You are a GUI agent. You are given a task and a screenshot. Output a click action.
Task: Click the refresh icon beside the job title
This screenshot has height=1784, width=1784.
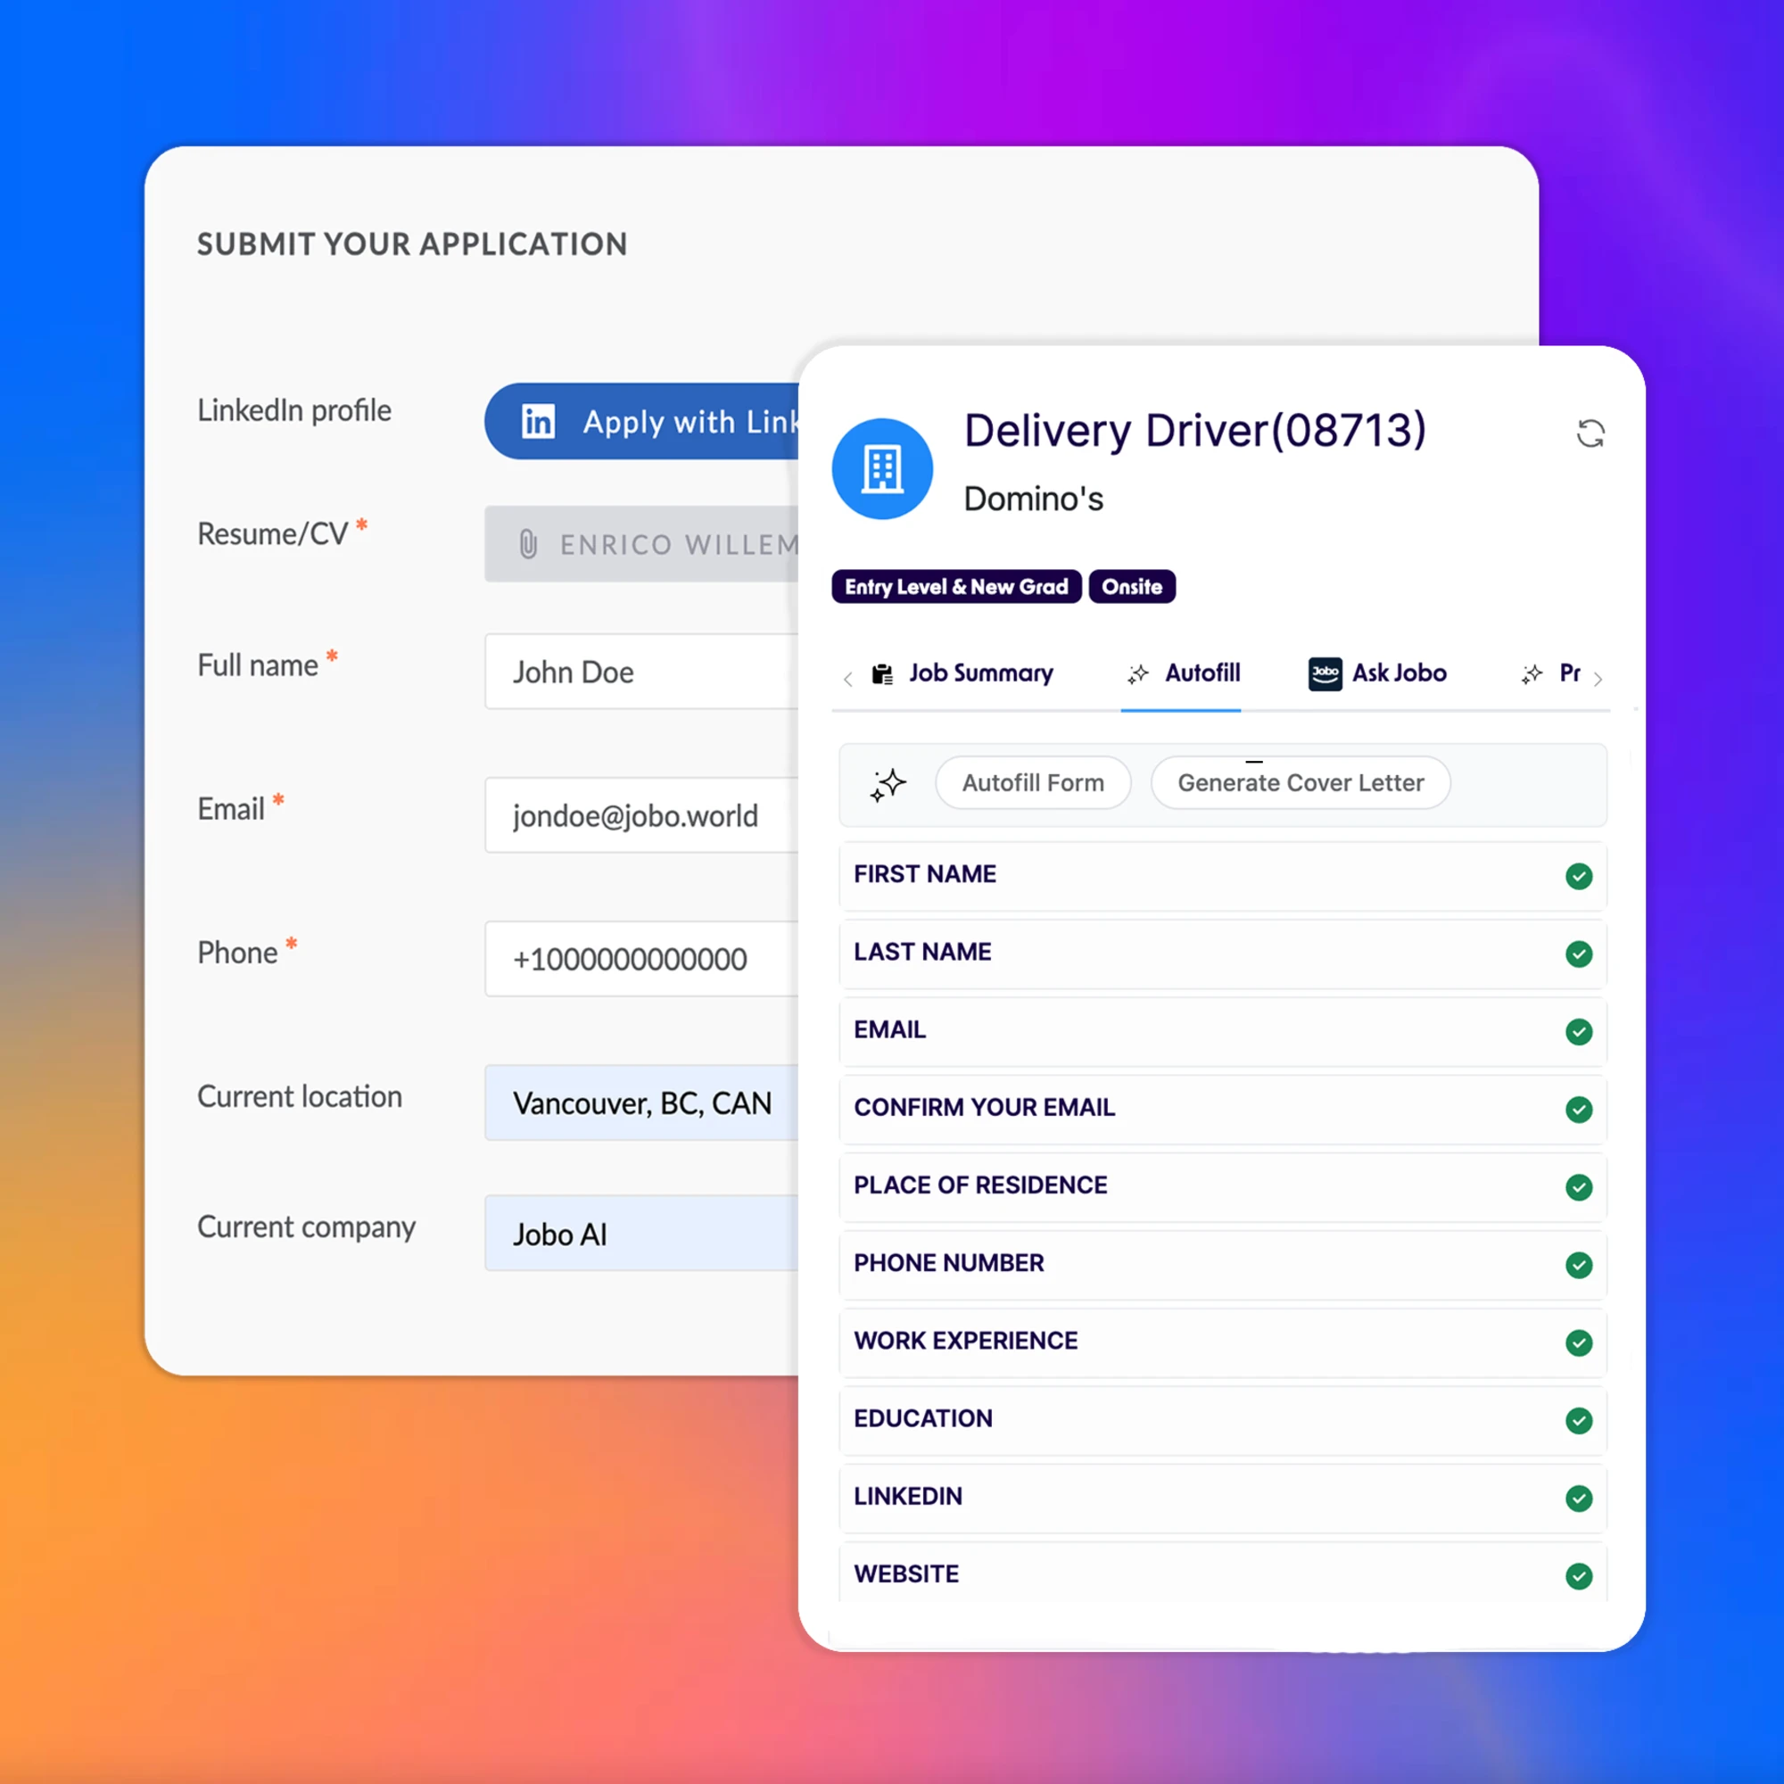[1590, 434]
